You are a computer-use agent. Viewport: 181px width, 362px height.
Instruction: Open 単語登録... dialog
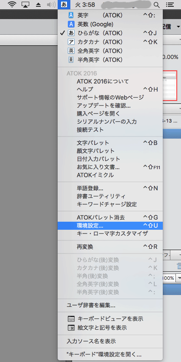coord(110,188)
